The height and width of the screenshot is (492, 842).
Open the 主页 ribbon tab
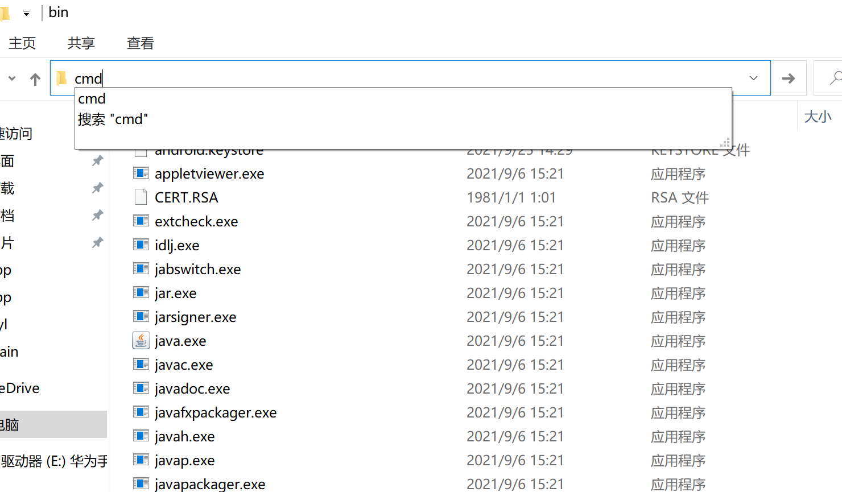click(22, 43)
